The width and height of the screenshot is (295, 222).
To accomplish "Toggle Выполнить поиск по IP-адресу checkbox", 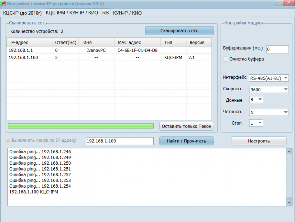I will (x=8, y=141).
